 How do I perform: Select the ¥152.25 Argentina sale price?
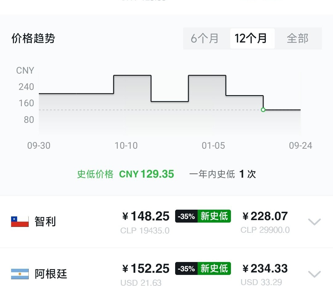point(146,268)
